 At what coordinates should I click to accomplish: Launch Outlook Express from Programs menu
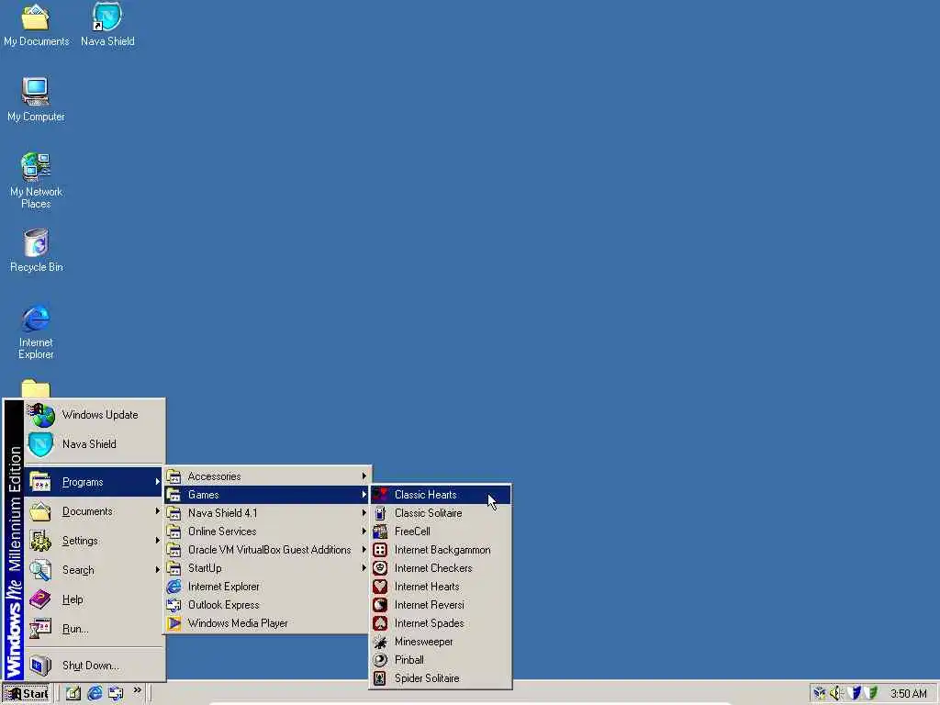click(x=267, y=605)
